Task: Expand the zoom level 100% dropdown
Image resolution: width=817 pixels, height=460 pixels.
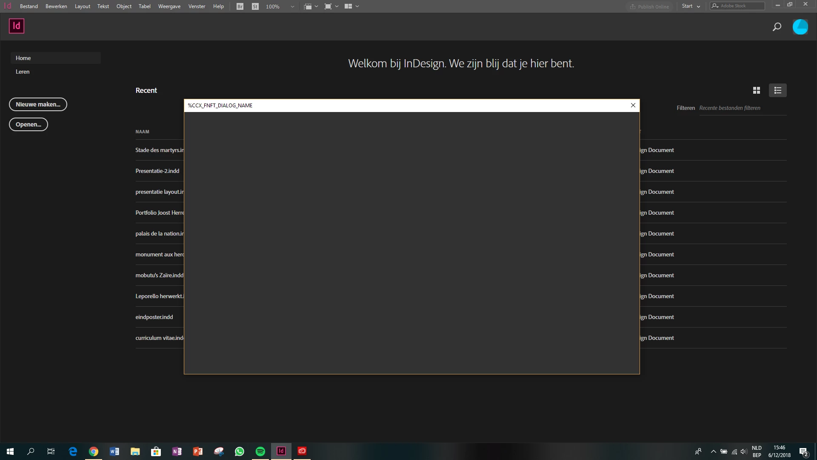Action: click(292, 6)
